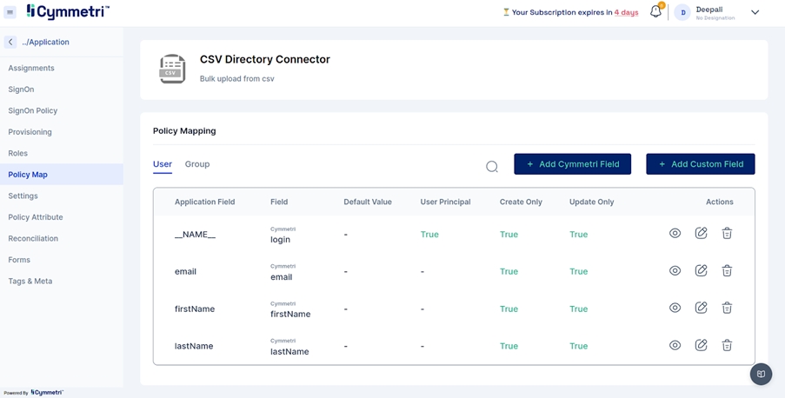
Task: Open SignOn Policy in the sidebar
Action: [33, 110]
